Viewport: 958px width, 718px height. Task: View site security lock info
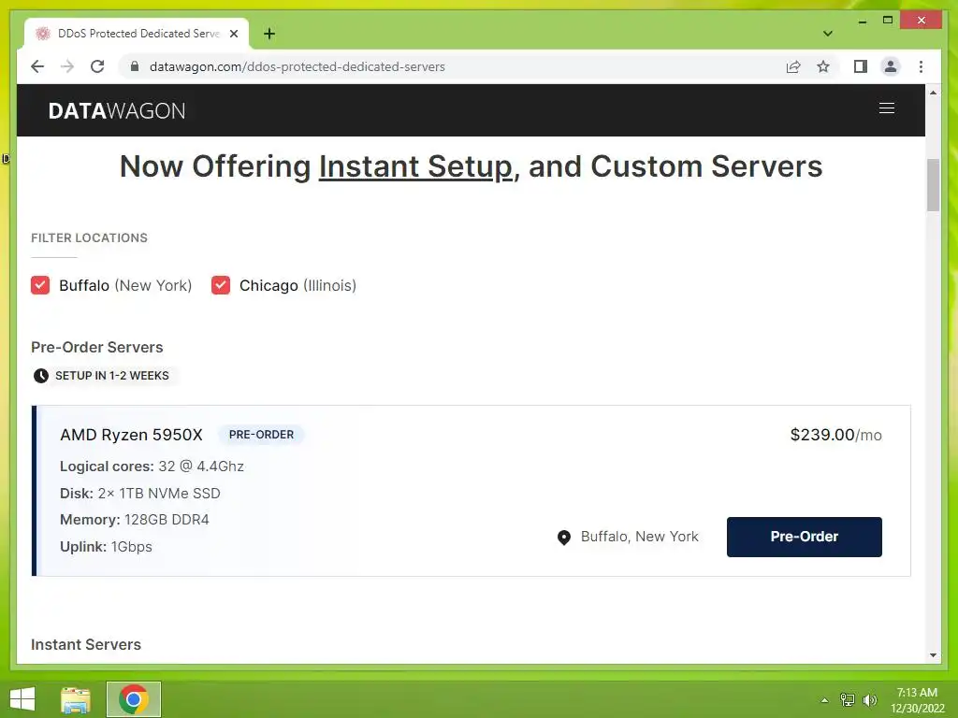pos(135,66)
